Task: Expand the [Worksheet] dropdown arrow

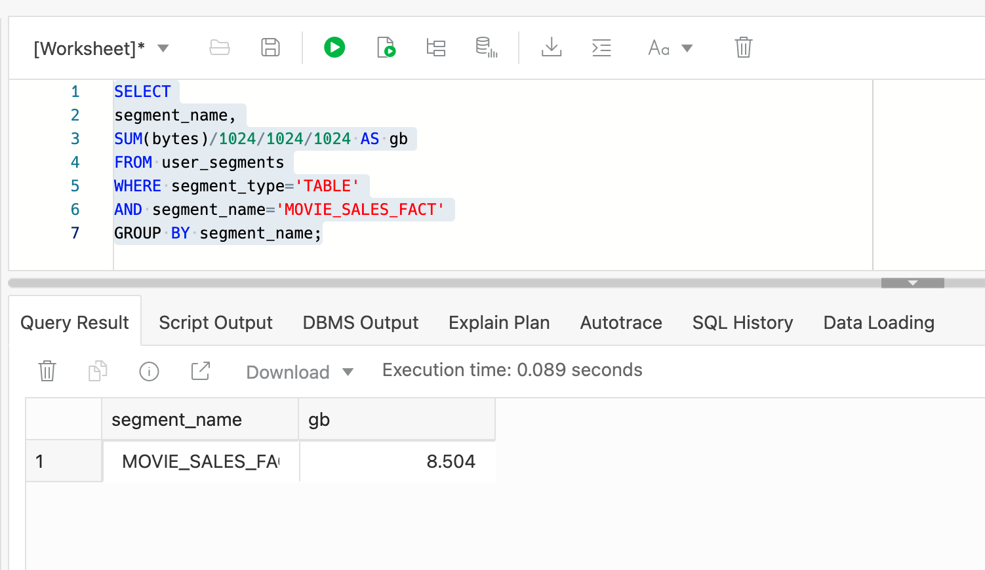Action: tap(163, 48)
